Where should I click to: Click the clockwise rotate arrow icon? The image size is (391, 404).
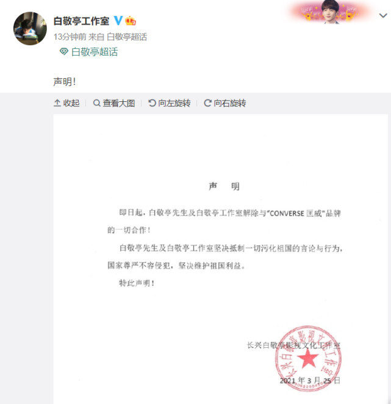pos(207,103)
